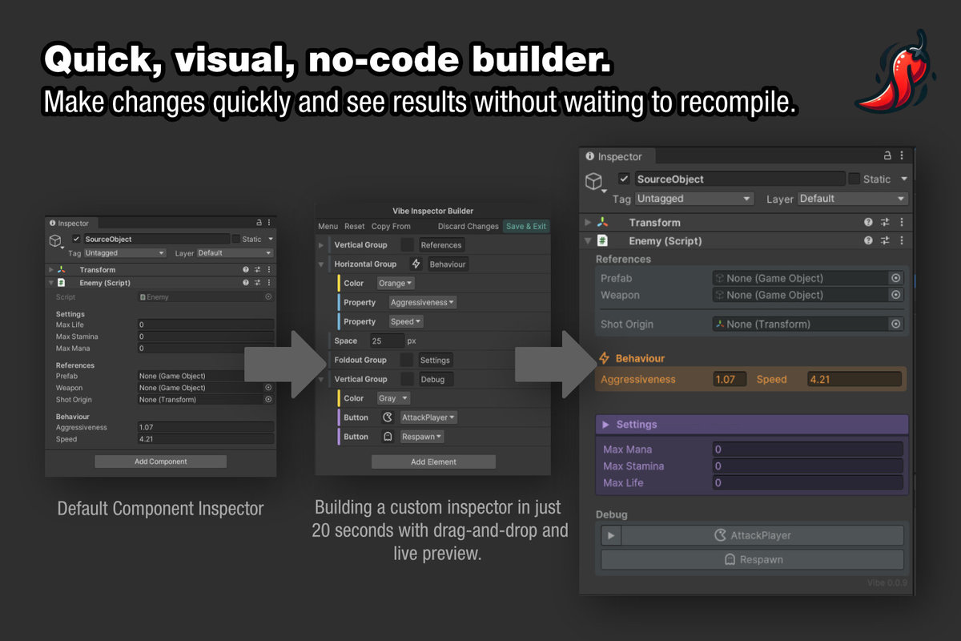The height and width of the screenshot is (641, 961).
Task: Toggle Static checkbox in left Default Inspector
Action: pyautogui.click(x=235, y=239)
